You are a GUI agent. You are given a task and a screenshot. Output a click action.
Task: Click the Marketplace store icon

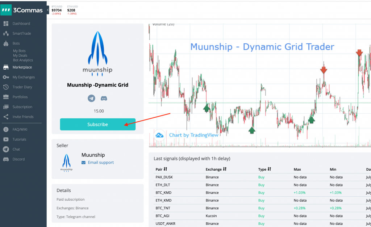click(x=6, y=67)
